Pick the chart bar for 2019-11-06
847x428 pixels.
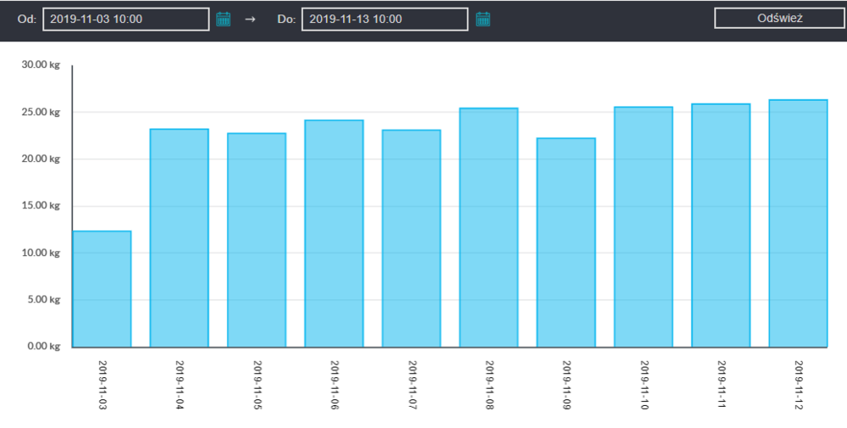(334, 234)
